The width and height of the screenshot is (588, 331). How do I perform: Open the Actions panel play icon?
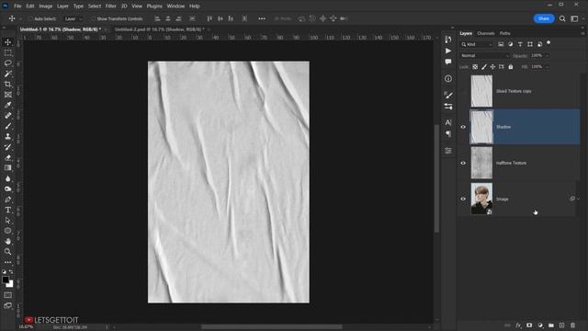(448, 51)
